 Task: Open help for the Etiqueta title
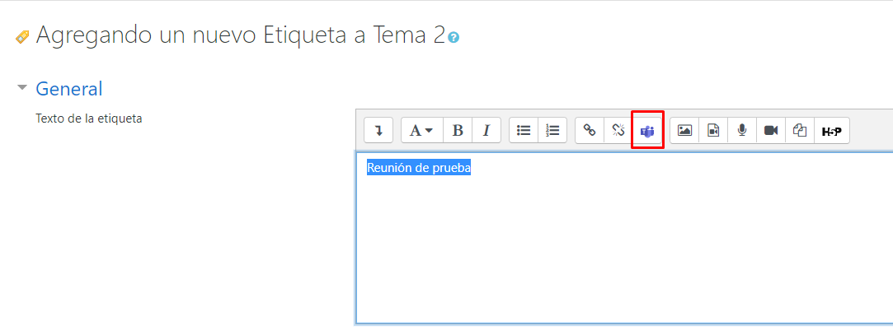click(x=454, y=37)
